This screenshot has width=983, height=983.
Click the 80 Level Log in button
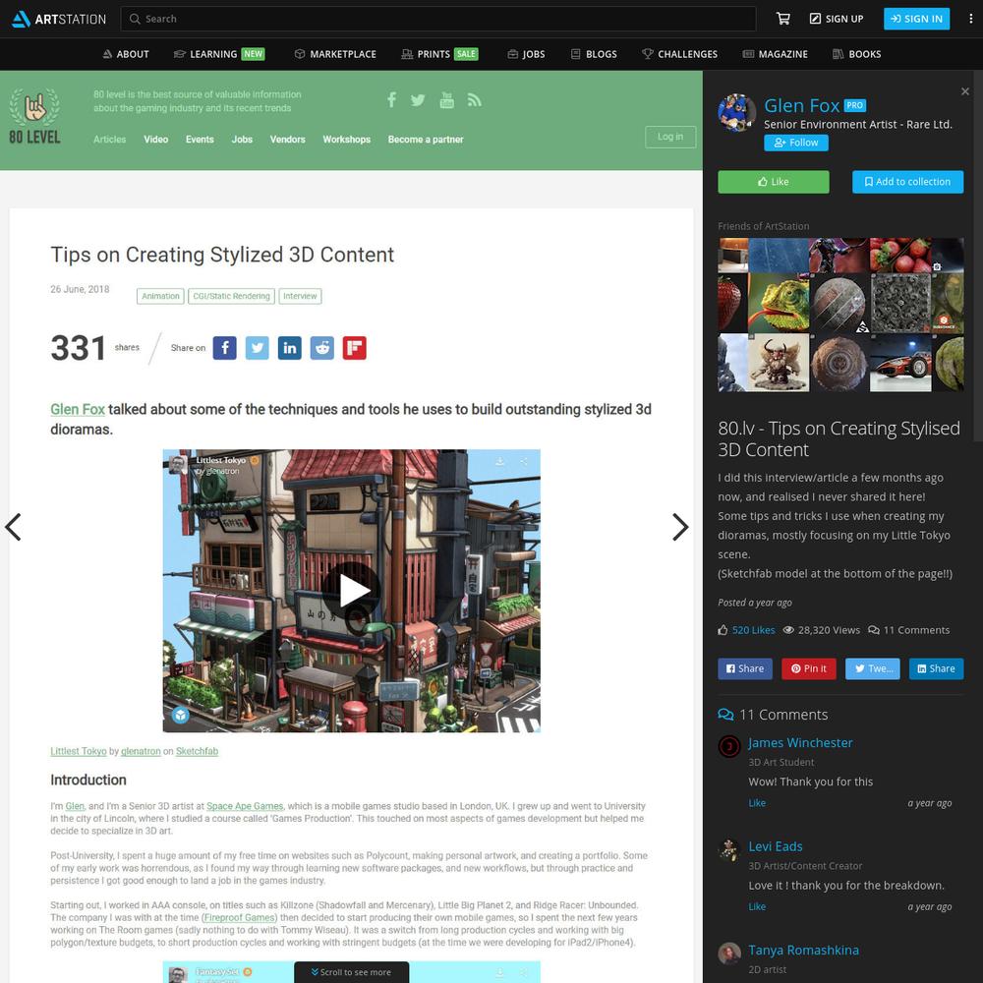pos(670,137)
